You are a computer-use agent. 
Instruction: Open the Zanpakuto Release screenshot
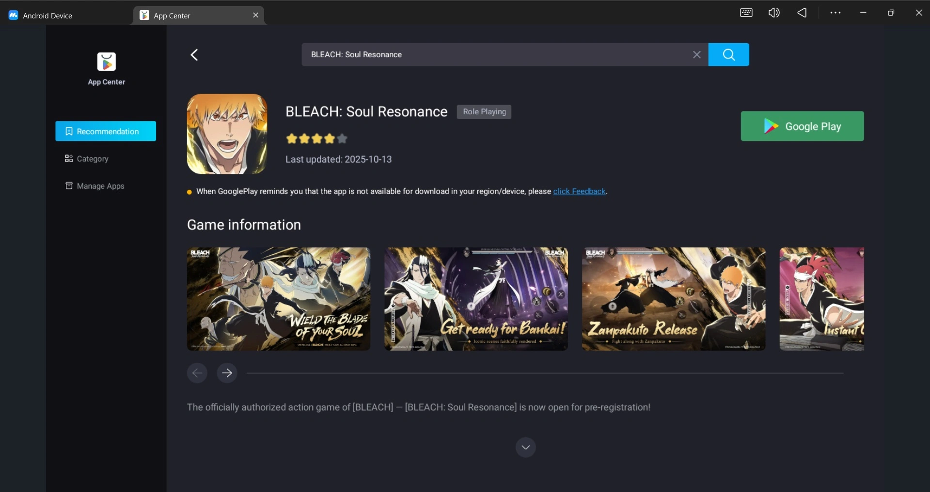pos(673,299)
